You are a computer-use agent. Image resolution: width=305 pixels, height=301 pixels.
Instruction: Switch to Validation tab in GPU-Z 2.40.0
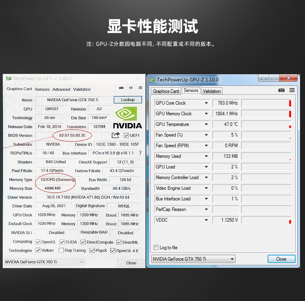pos(82,89)
